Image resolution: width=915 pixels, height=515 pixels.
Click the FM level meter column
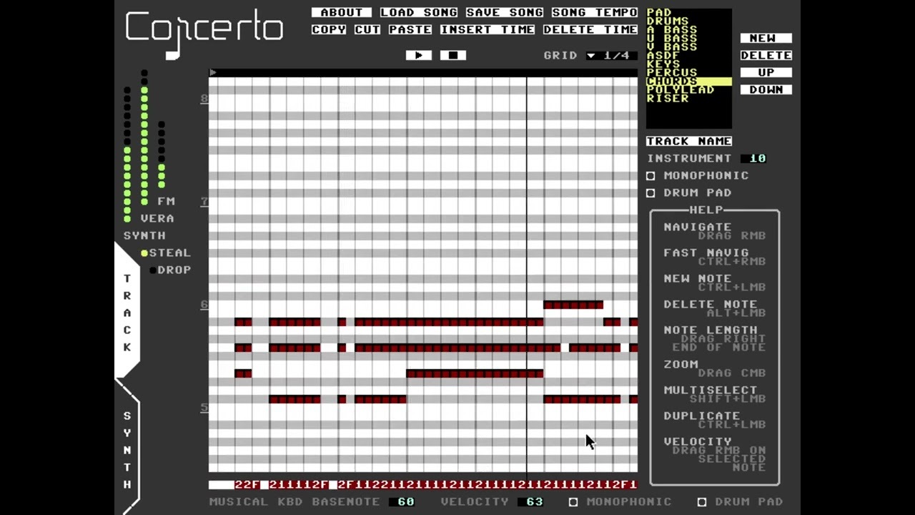162,154
